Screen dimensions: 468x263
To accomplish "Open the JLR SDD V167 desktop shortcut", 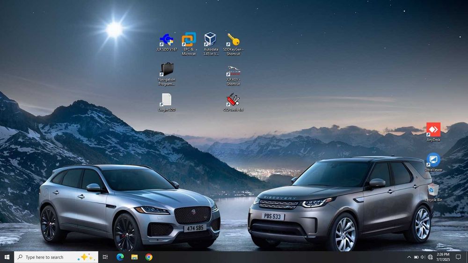I will [167, 43].
